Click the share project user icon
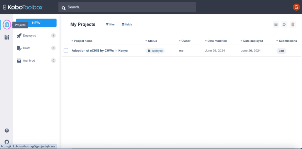The height and width of the screenshot is (149, 302). pyautogui.click(x=284, y=24)
